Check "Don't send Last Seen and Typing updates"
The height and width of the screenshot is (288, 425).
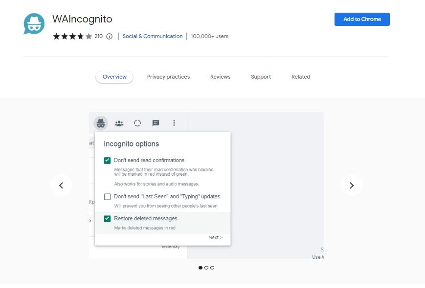tap(107, 197)
